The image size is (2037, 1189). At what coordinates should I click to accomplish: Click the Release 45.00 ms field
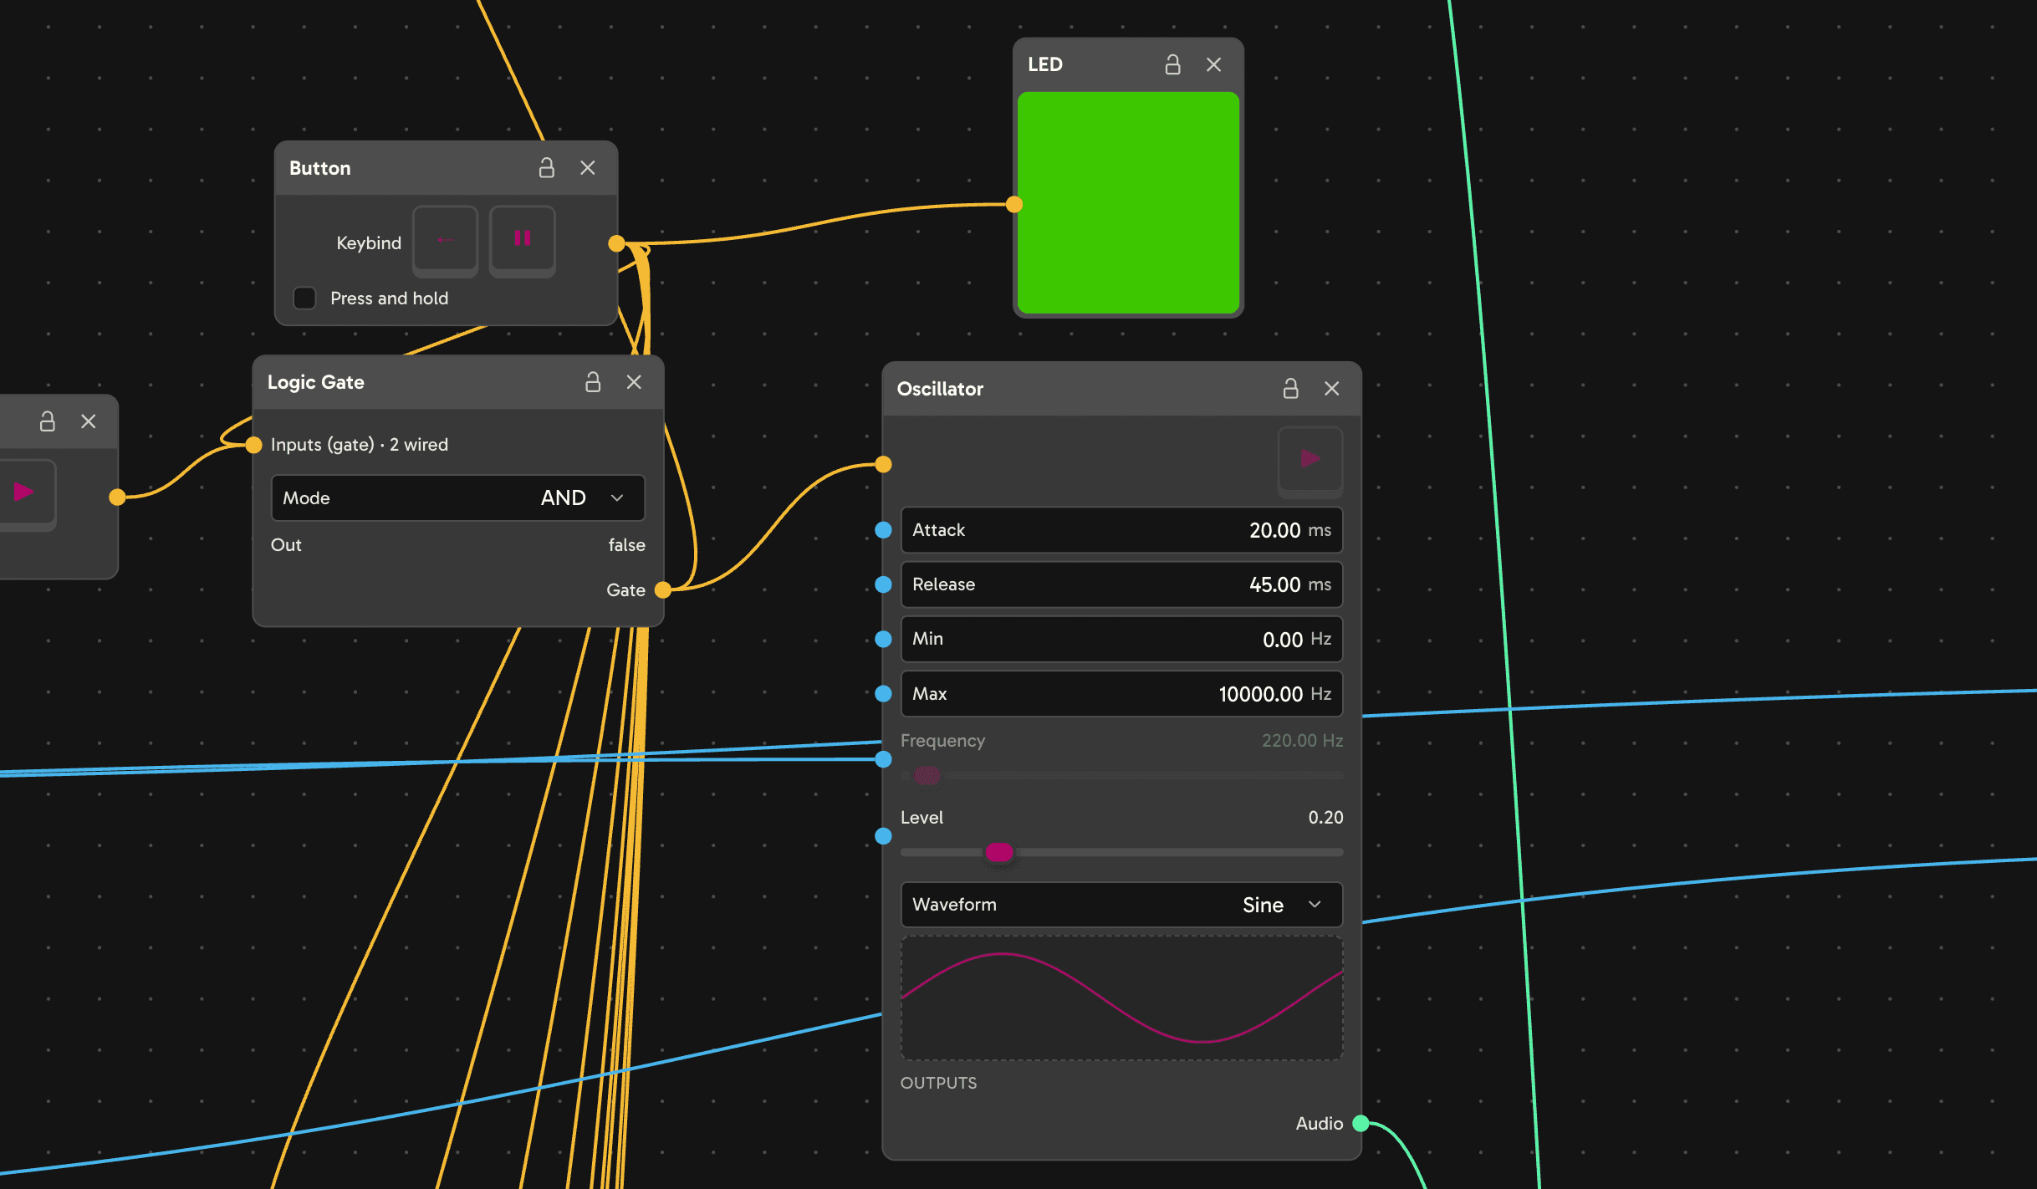click(1121, 584)
